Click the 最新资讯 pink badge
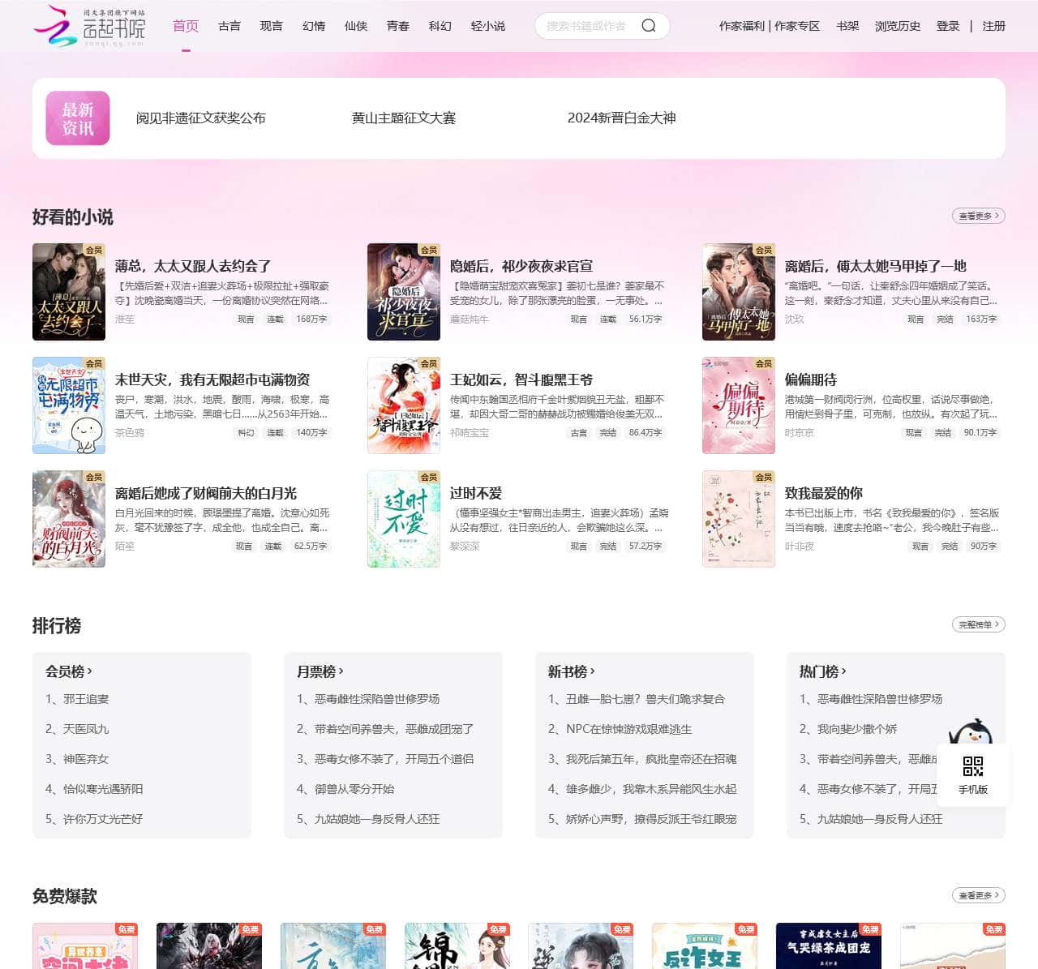This screenshot has width=1038, height=969. point(78,118)
